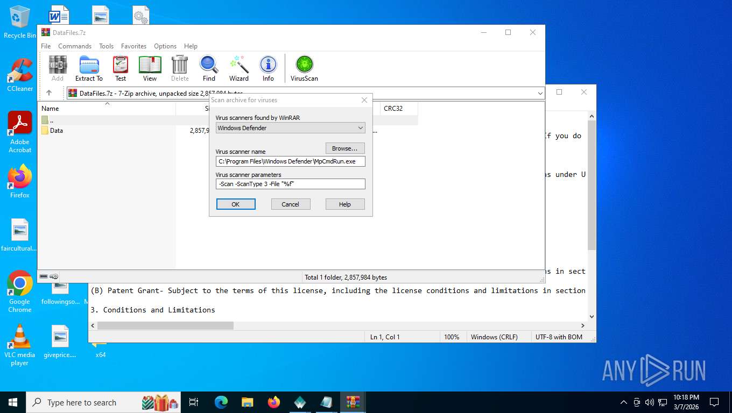Click the VirusScan toolbar icon

304,68
